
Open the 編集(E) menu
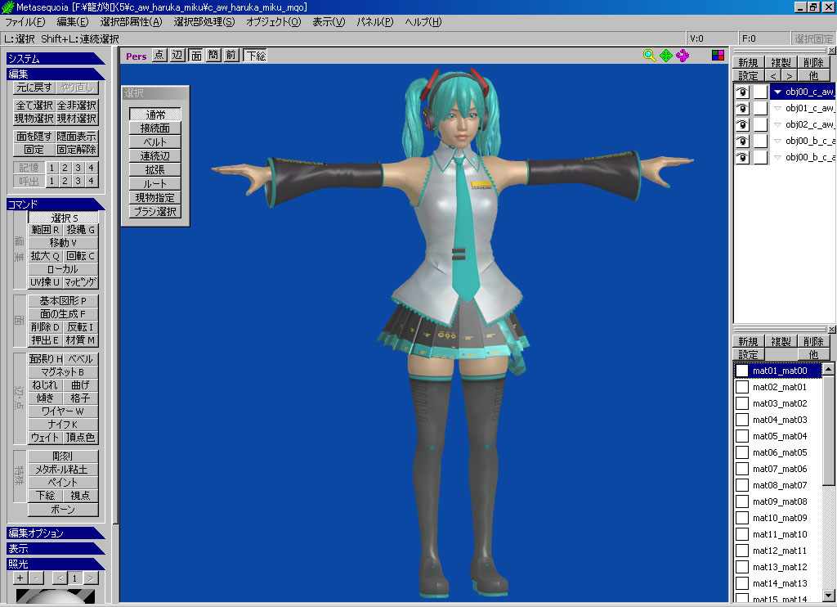tap(73, 22)
